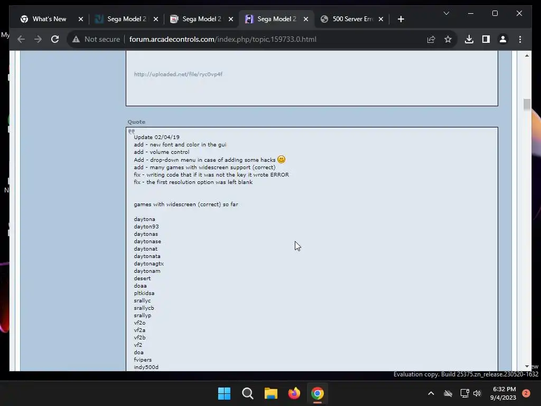Open the Chrome three-dot menu
The height and width of the screenshot is (406, 541).
(x=520, y=39)
